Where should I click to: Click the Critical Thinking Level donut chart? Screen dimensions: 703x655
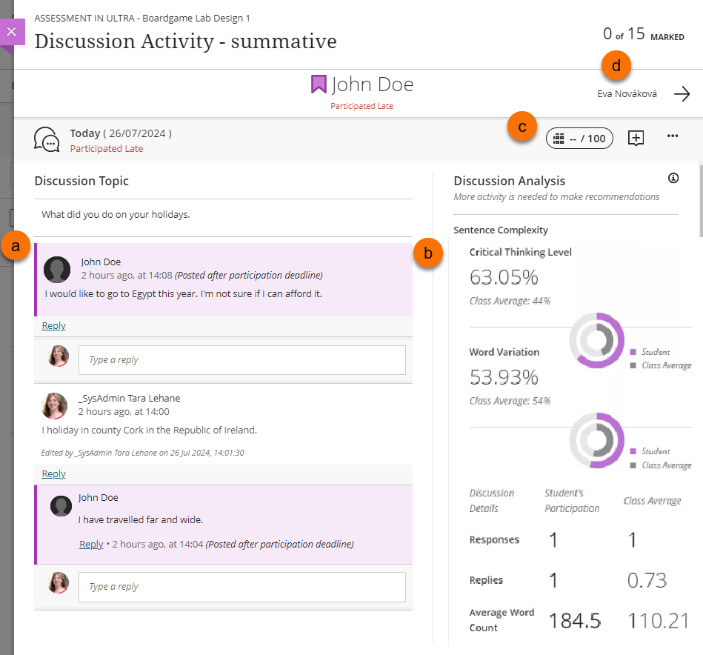coord(596,341)
